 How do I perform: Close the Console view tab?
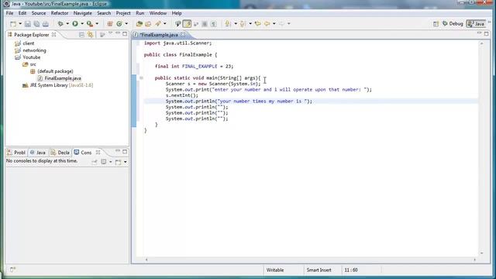click(98, 153)
